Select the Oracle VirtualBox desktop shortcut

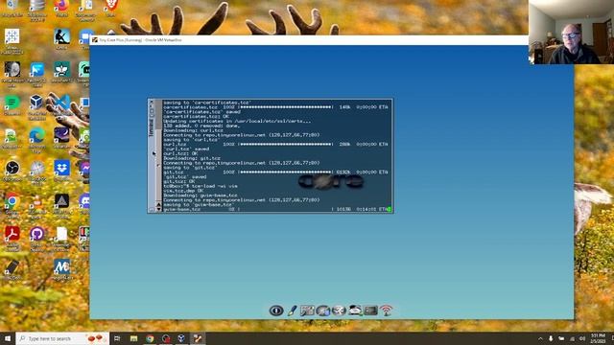pyautogui.click(x=36, y=103)
